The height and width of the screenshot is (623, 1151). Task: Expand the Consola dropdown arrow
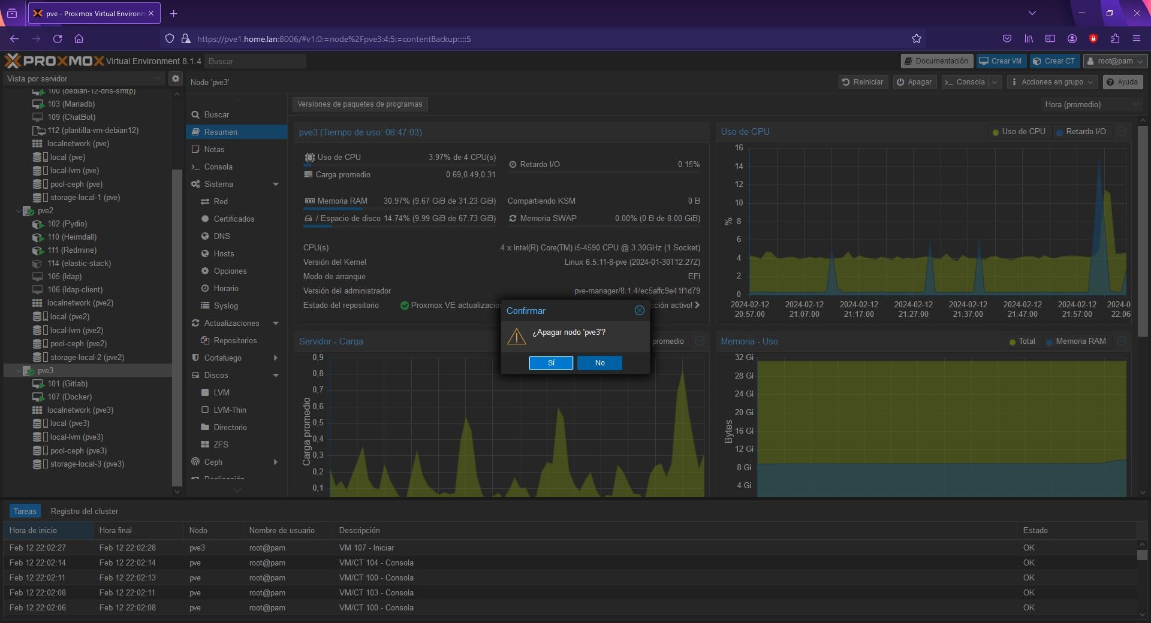[x=995, y=82]
